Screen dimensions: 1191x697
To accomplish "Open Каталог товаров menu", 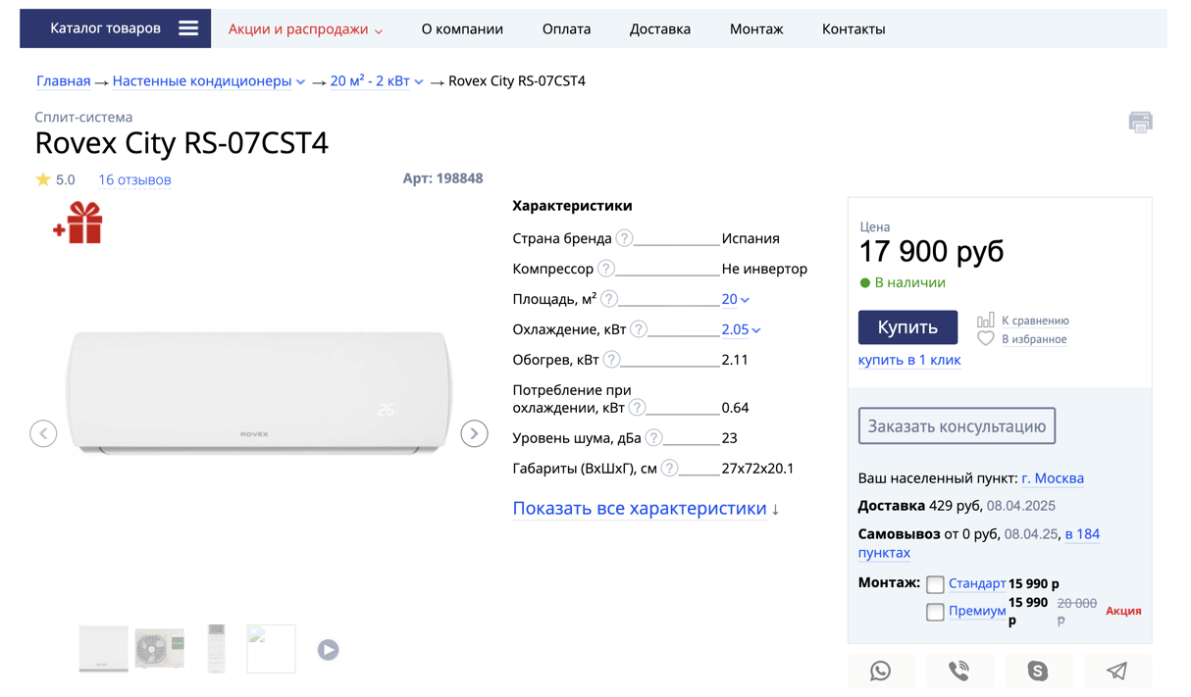I will pos(115,28).
